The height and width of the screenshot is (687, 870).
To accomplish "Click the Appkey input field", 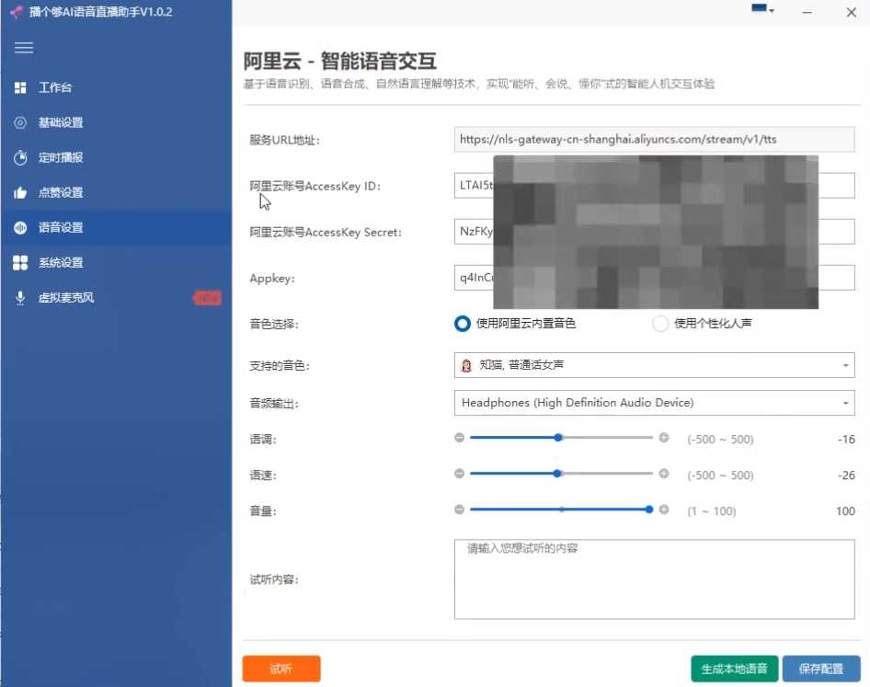I will click(x=654, y=278).
